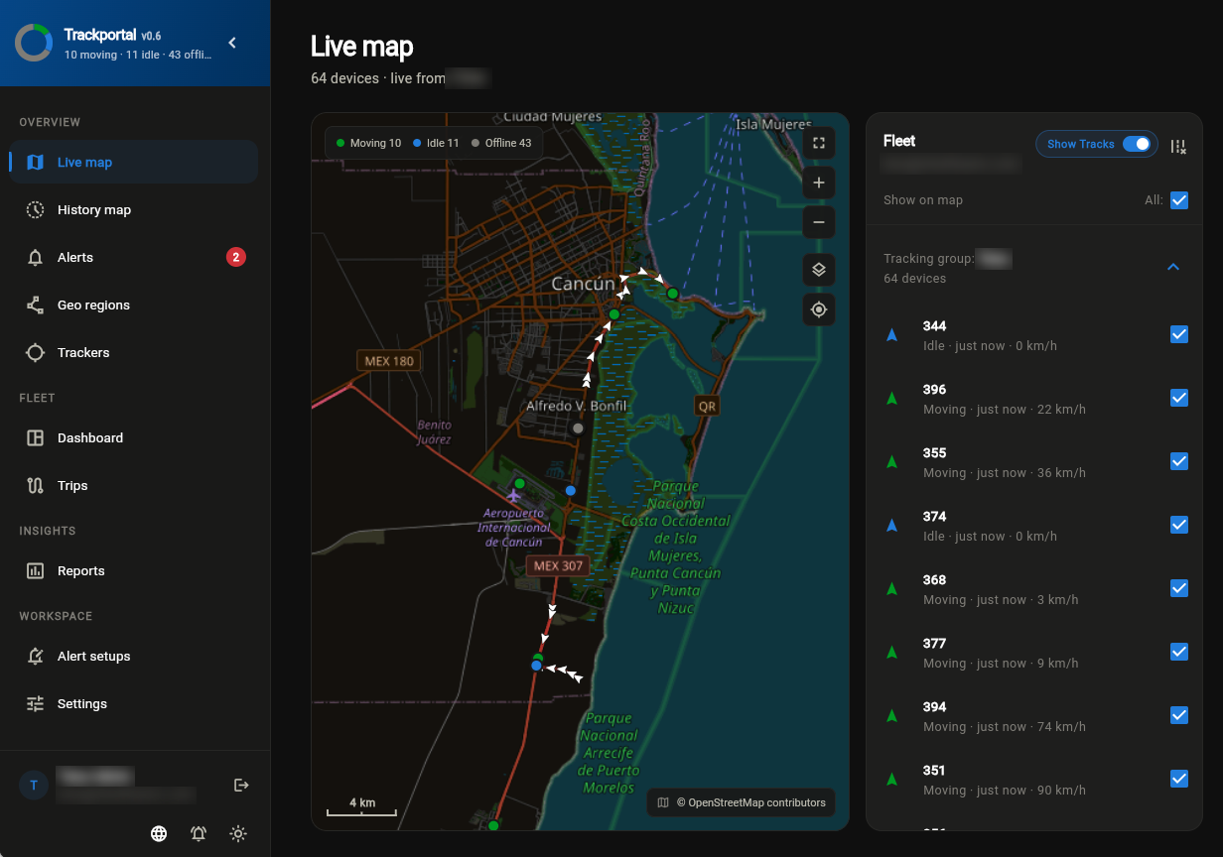Center map on my location
Viewport: 1223px width, 857px height.
819,309
